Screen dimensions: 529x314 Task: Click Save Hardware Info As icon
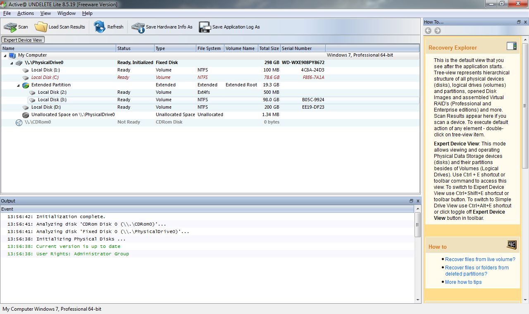coord(138,27)
